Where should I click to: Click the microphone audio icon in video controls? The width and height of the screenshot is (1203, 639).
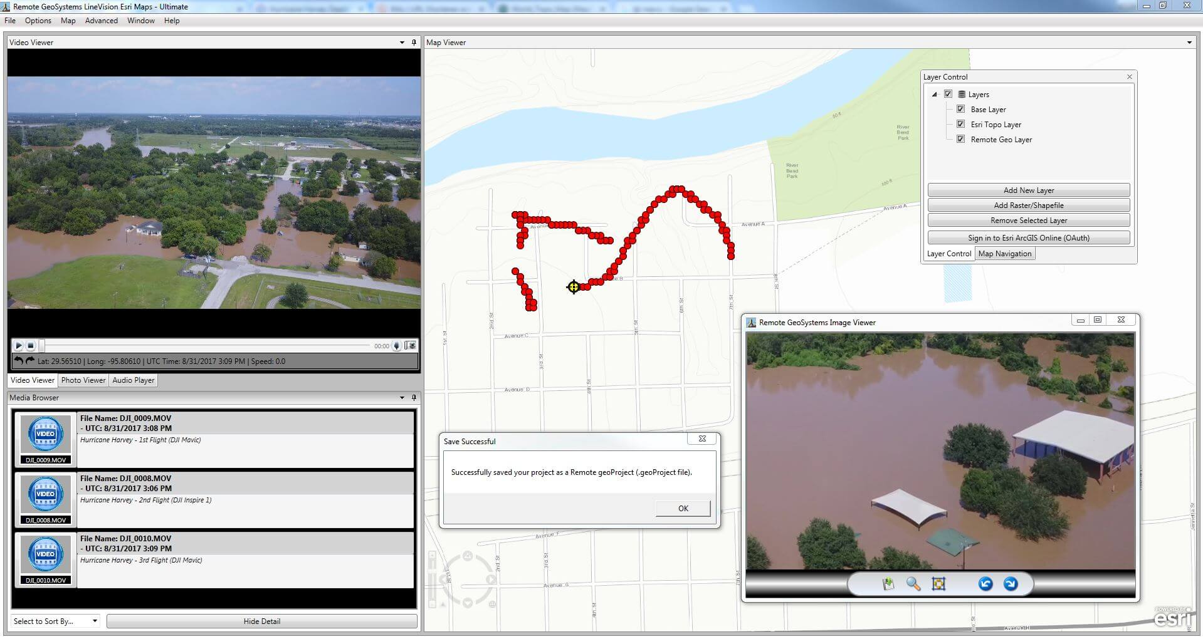tap(396, 346)
